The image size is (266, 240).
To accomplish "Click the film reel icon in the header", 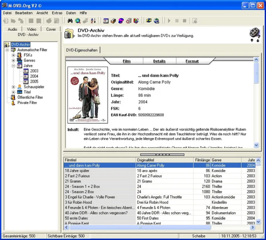I will tap(255, 33).
